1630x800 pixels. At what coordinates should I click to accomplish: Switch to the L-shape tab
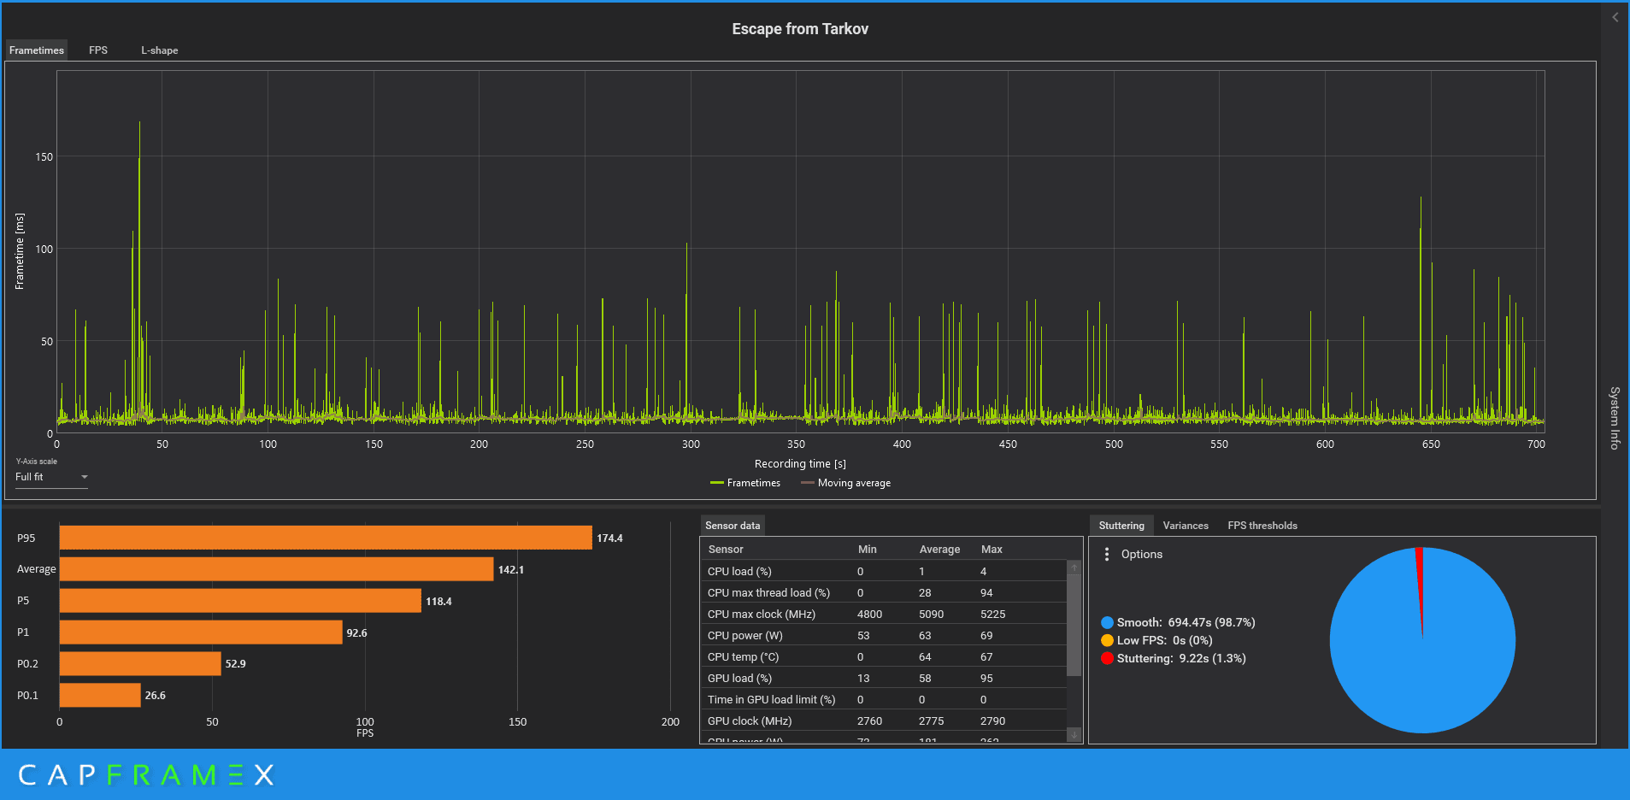tap(160, 50)
